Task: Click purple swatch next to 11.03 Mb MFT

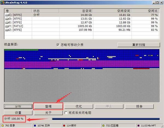Action: click(139, 126)
